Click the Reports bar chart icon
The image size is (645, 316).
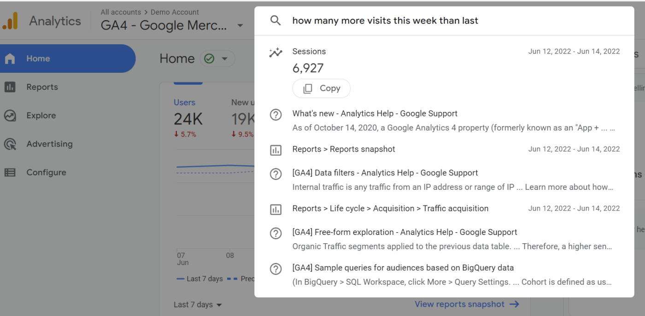click(10, 87)
